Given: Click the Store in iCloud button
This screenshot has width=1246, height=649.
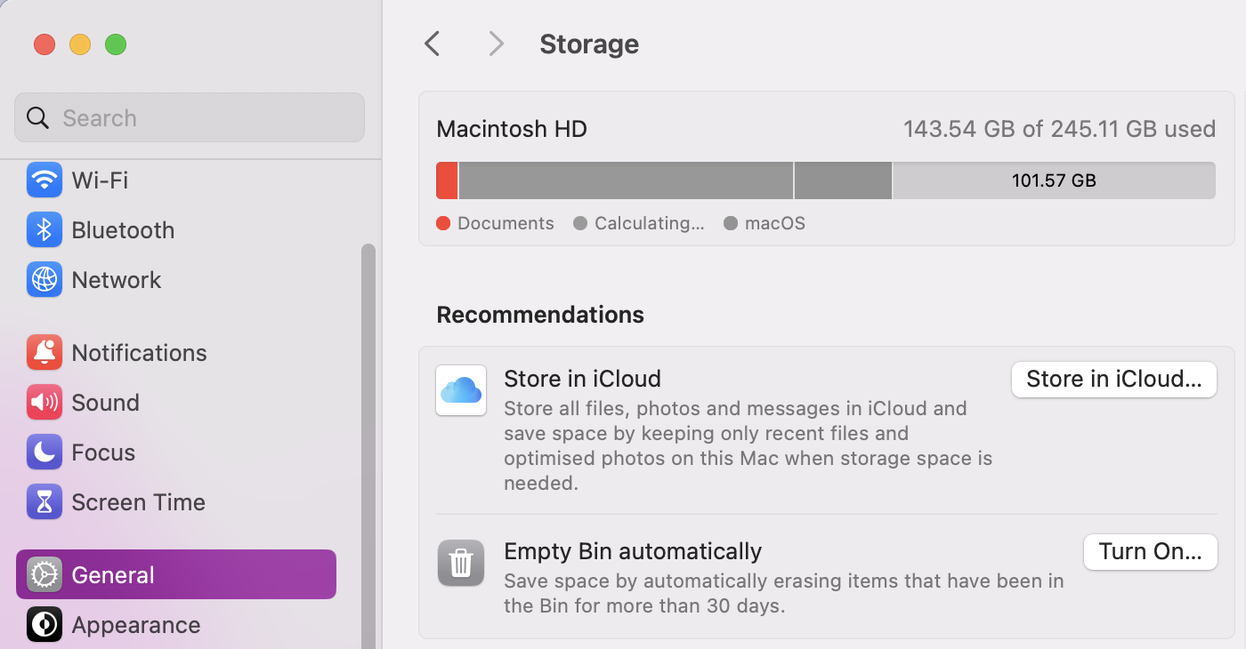Looking at the screenshot, I should [1113, 379].
